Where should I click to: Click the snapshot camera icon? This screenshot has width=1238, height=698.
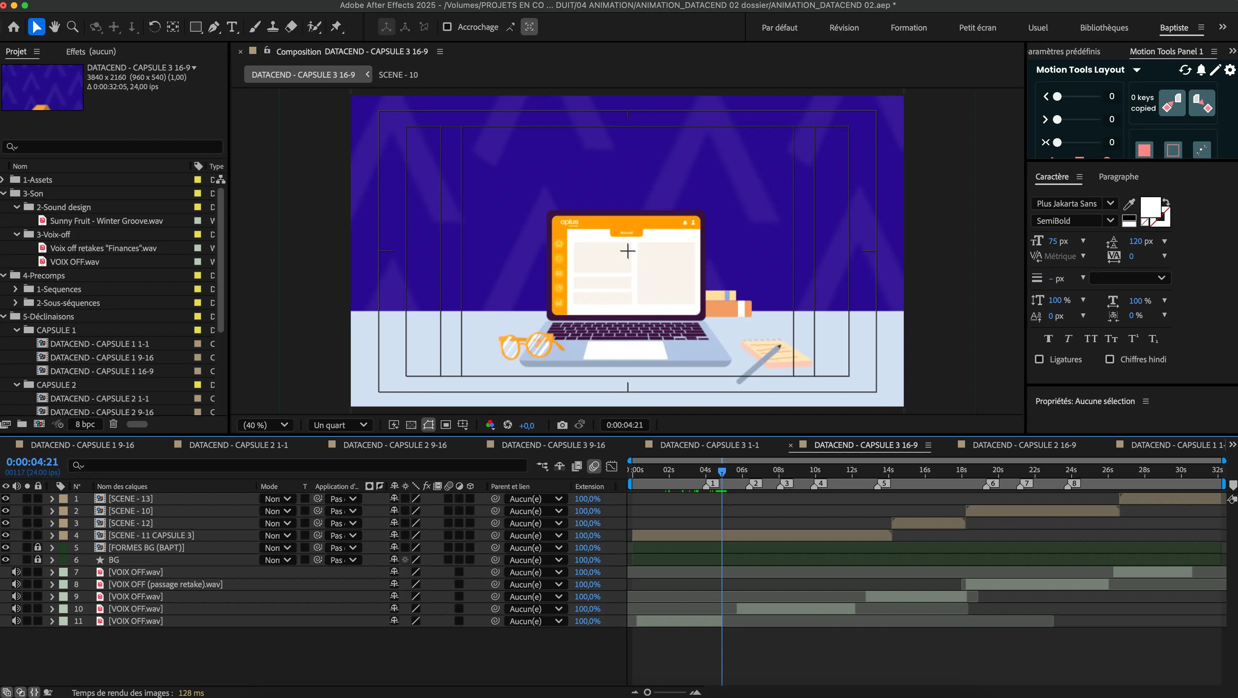[562, 425]
